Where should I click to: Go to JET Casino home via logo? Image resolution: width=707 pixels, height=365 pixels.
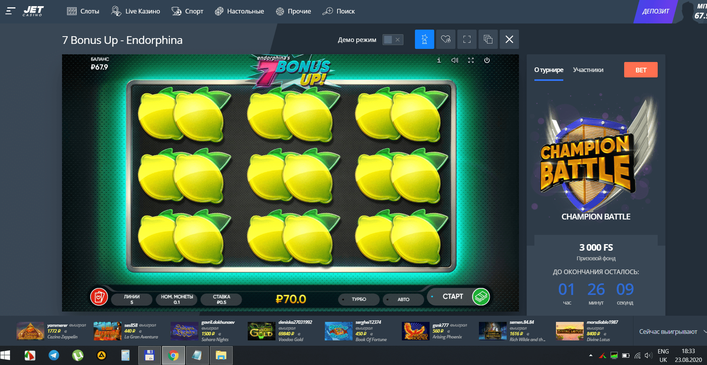click(33, 11)
